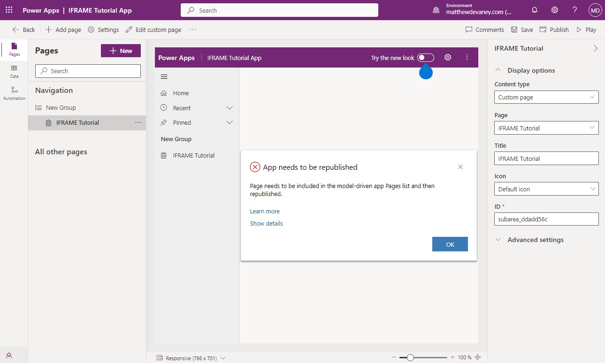
Task: Click Publish in the command bar
Action: pyautogui.click(x=554, y=30)
